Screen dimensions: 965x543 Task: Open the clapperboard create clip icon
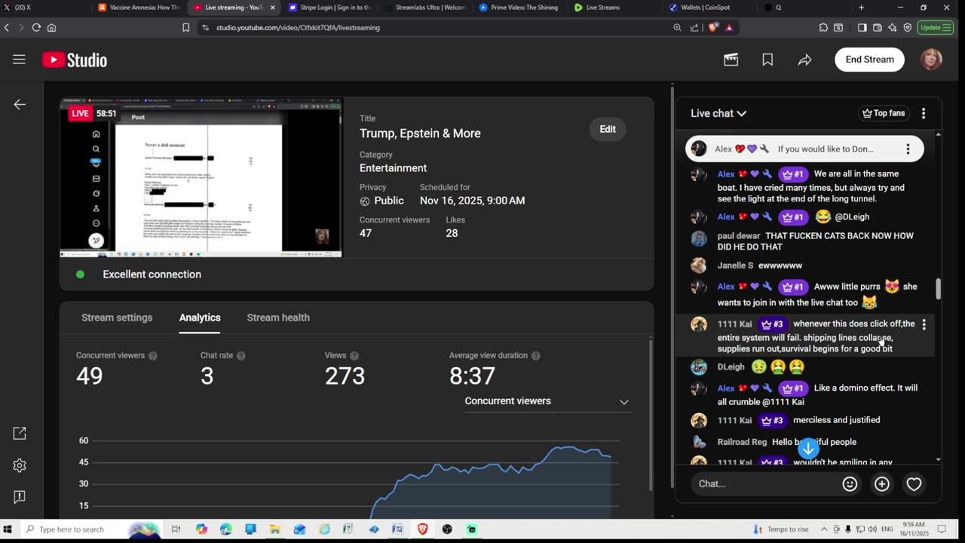pyautogui.click(x=731, y=60)
